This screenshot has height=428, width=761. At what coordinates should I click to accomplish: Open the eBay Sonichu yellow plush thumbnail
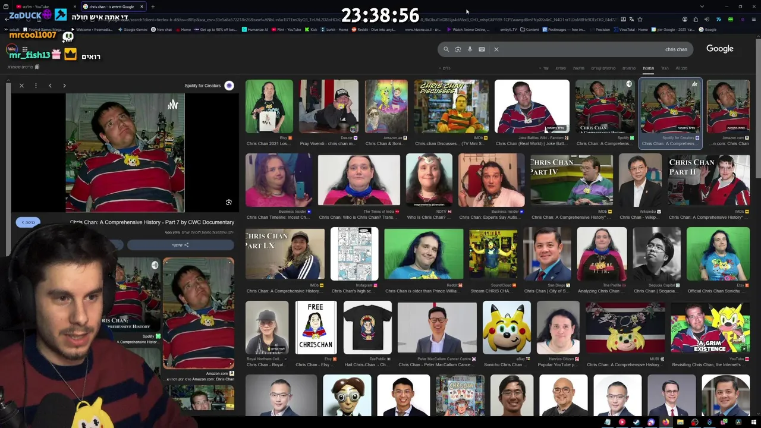507,328
